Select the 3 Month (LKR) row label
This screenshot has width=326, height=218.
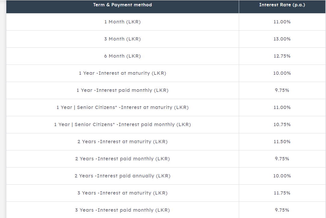122,39
